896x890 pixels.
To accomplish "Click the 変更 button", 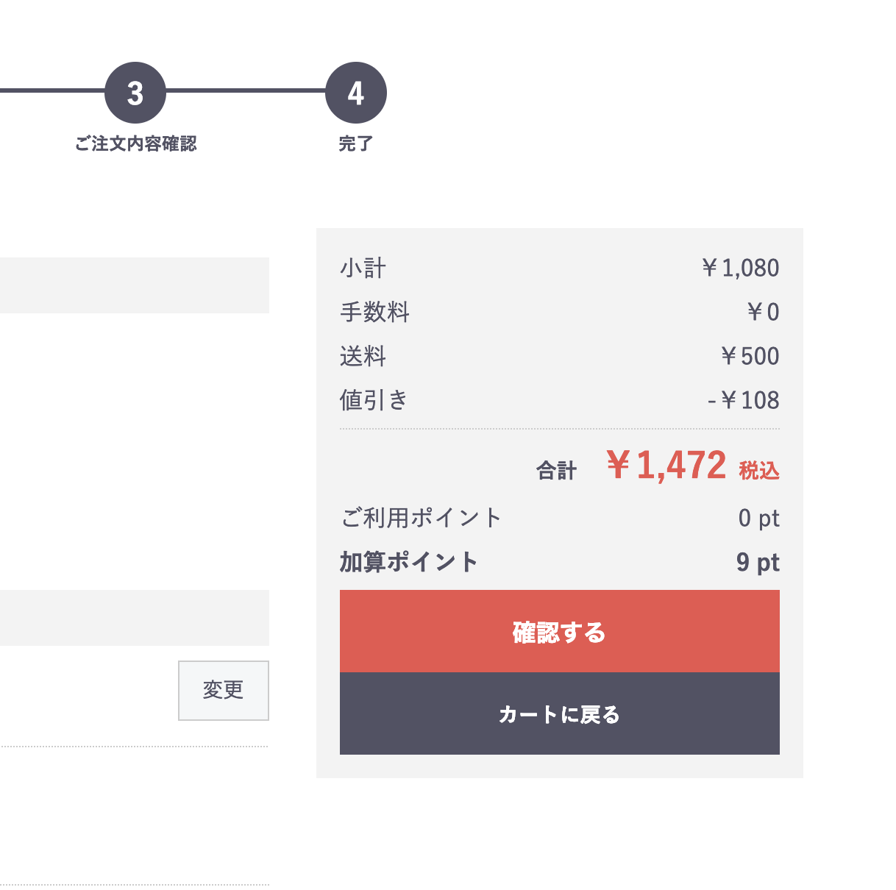I will [x=224, y=690].
